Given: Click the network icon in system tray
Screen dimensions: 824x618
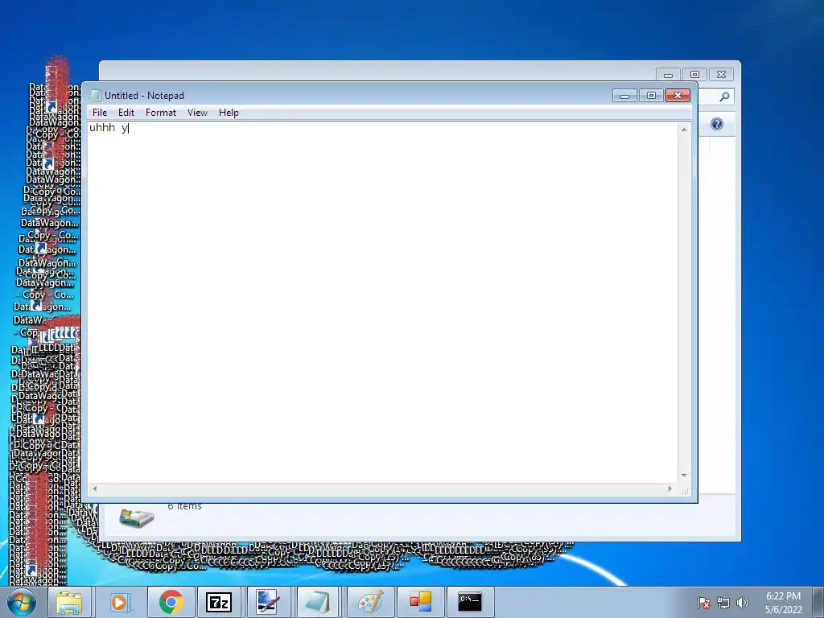Looking at the screenshot, I should 723,603.
